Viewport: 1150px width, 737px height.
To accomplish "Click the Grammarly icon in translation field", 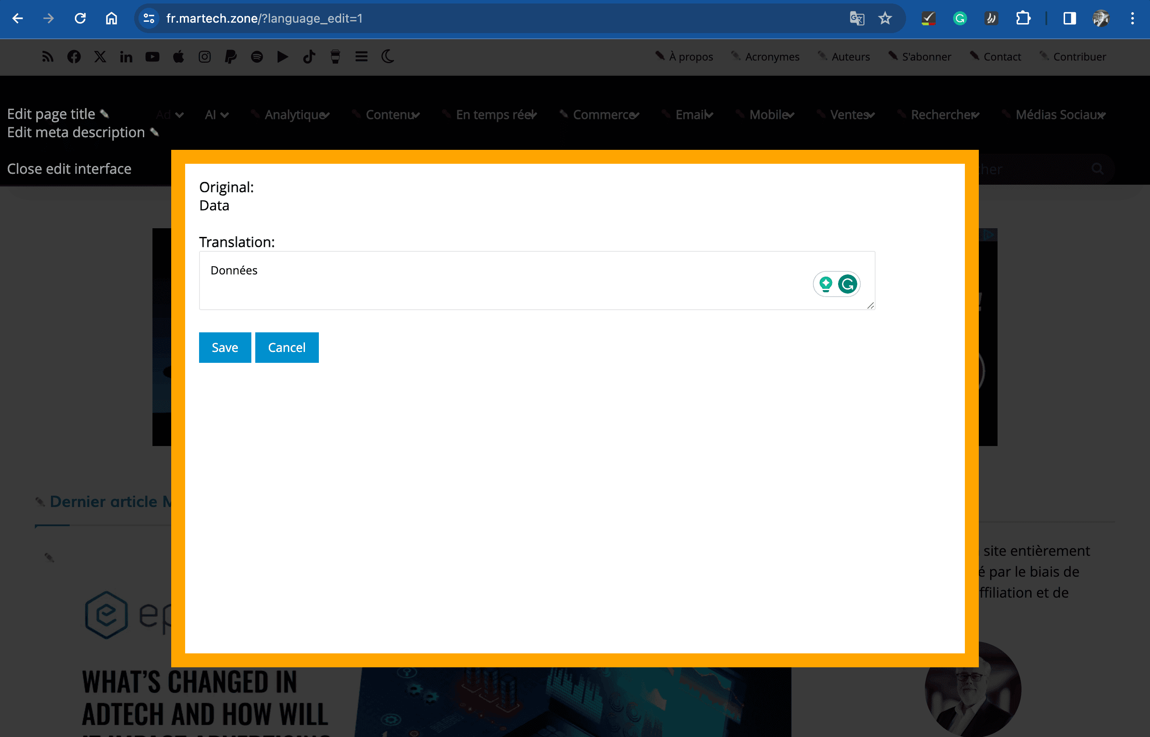I will (848, 284).
